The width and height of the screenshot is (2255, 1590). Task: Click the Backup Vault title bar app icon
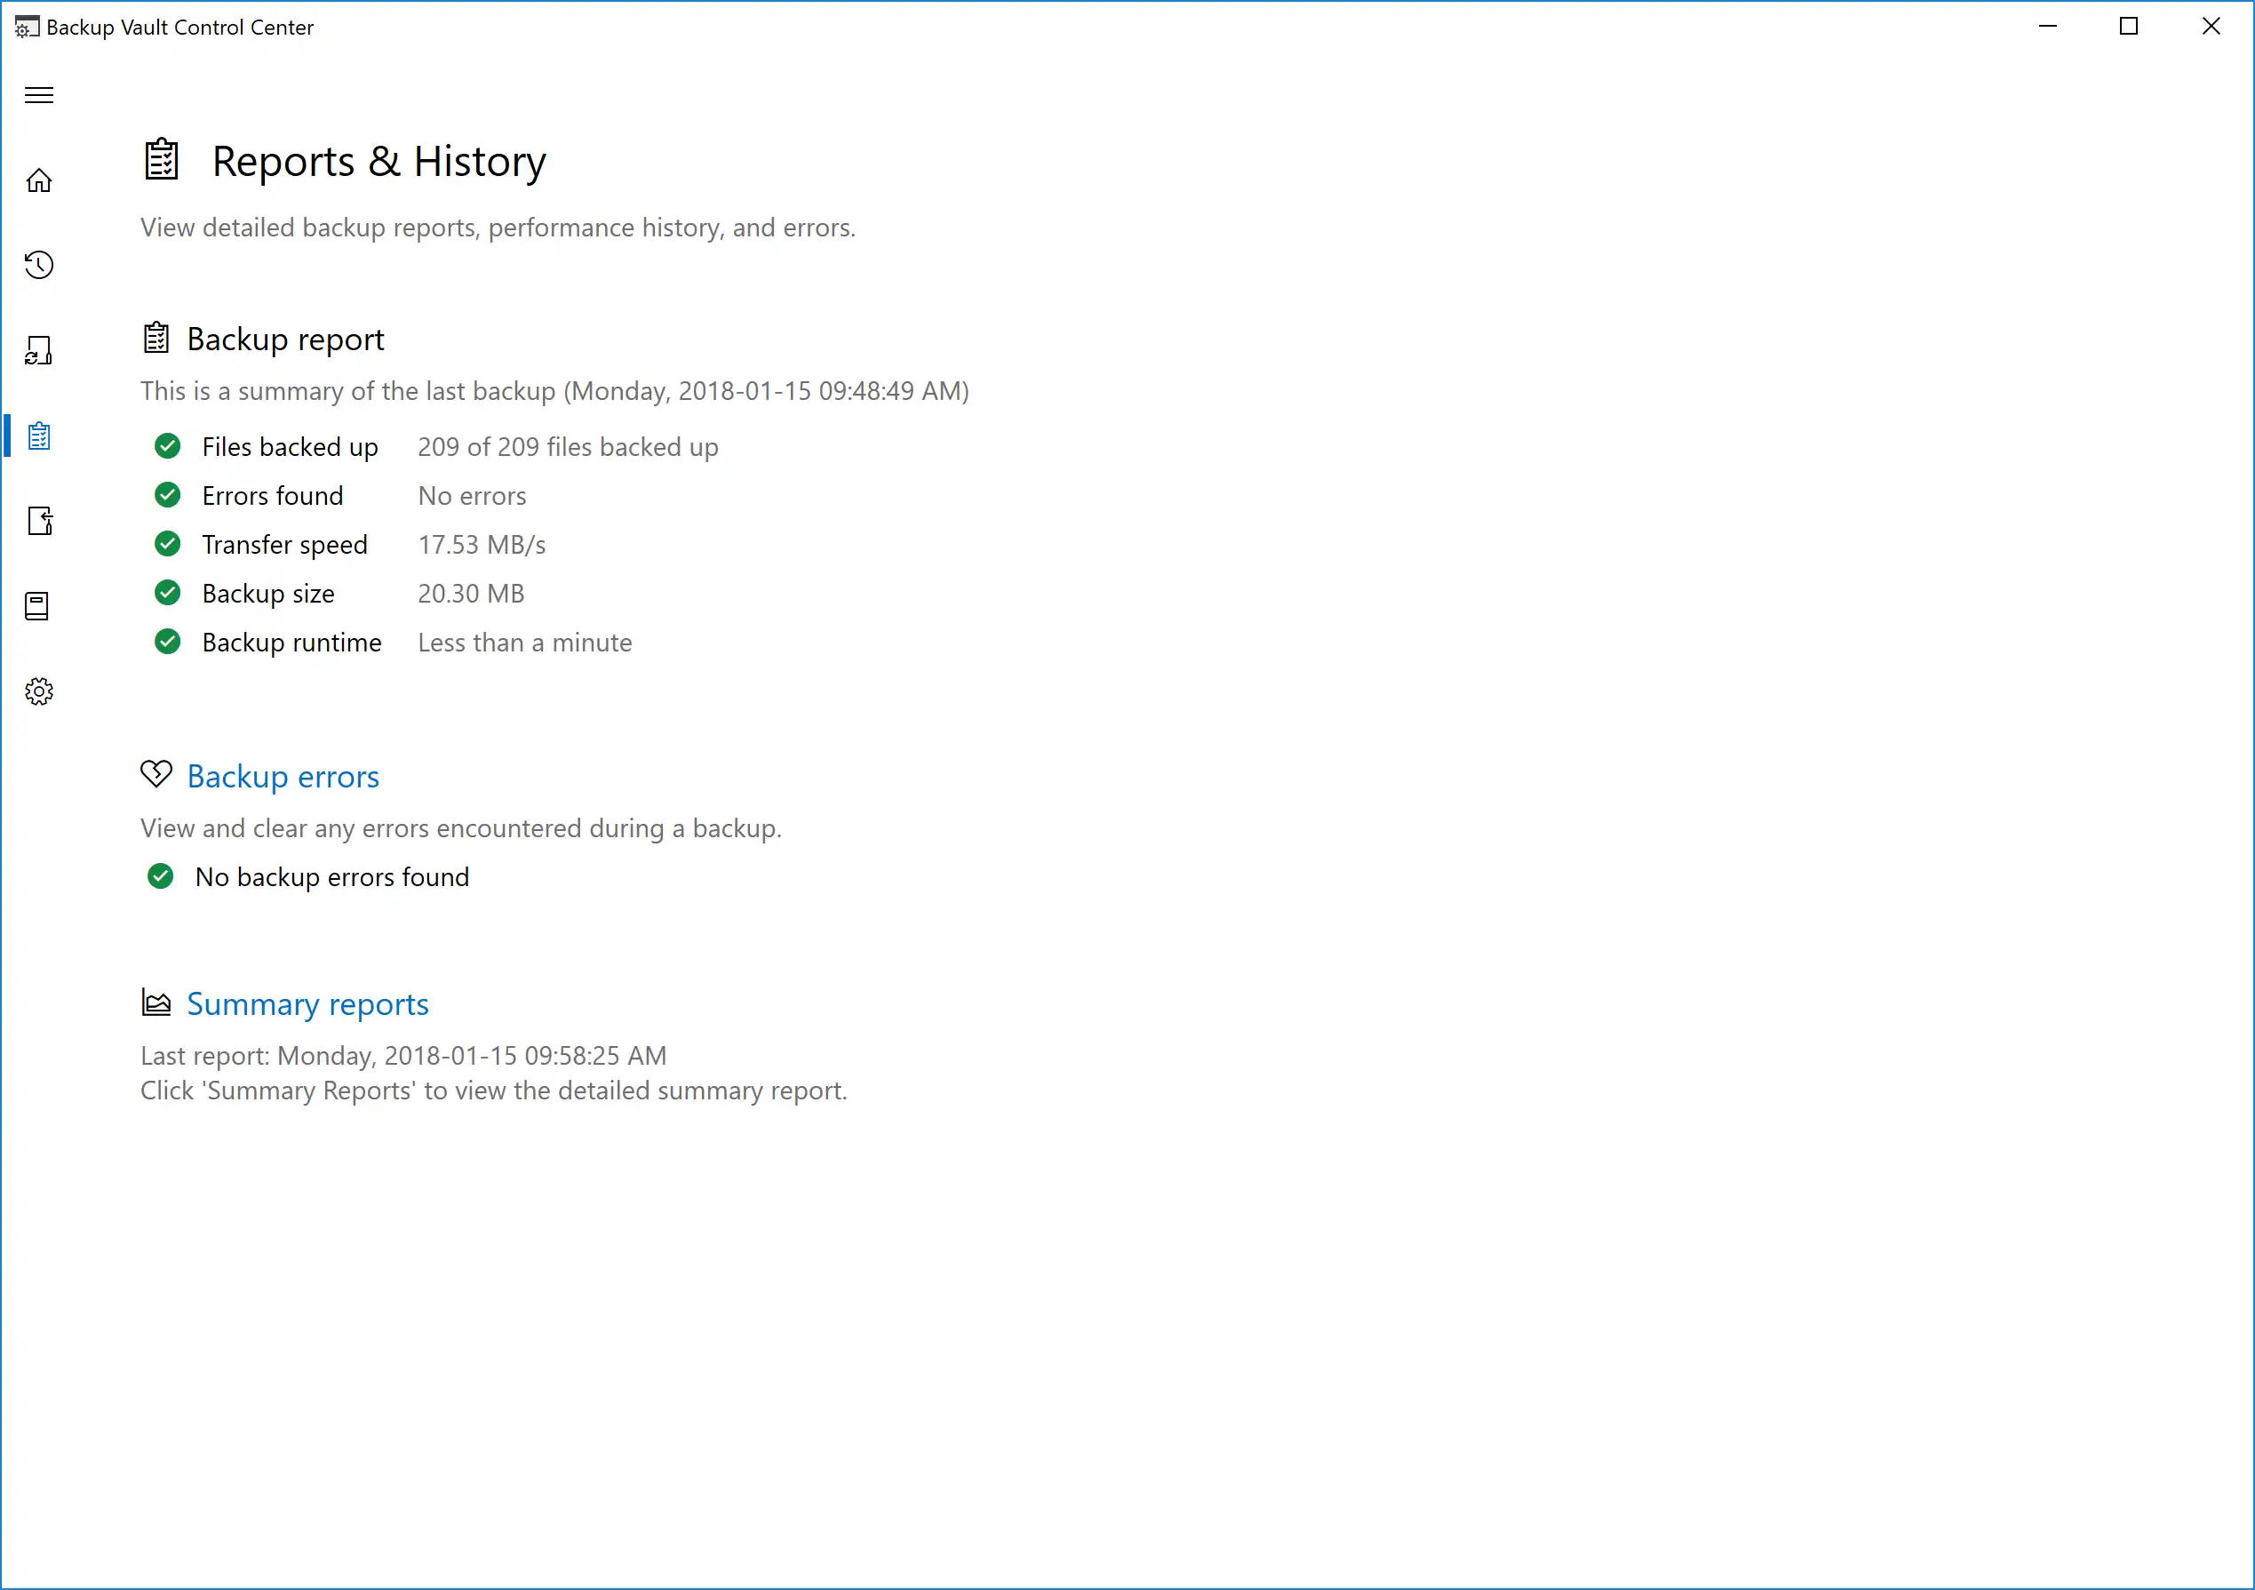27,28
